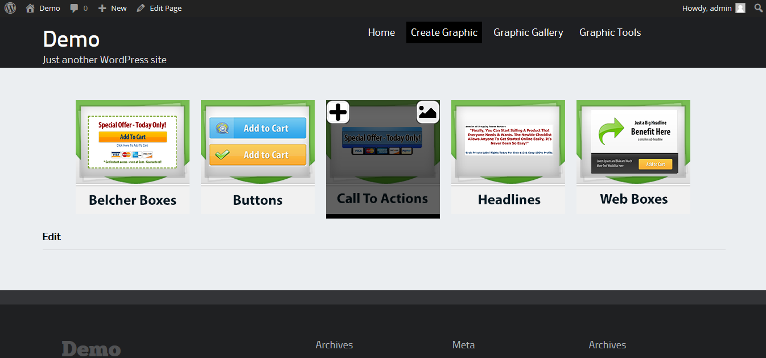
Task: Click the Demo logo in the footer
Action: point(91,349)
